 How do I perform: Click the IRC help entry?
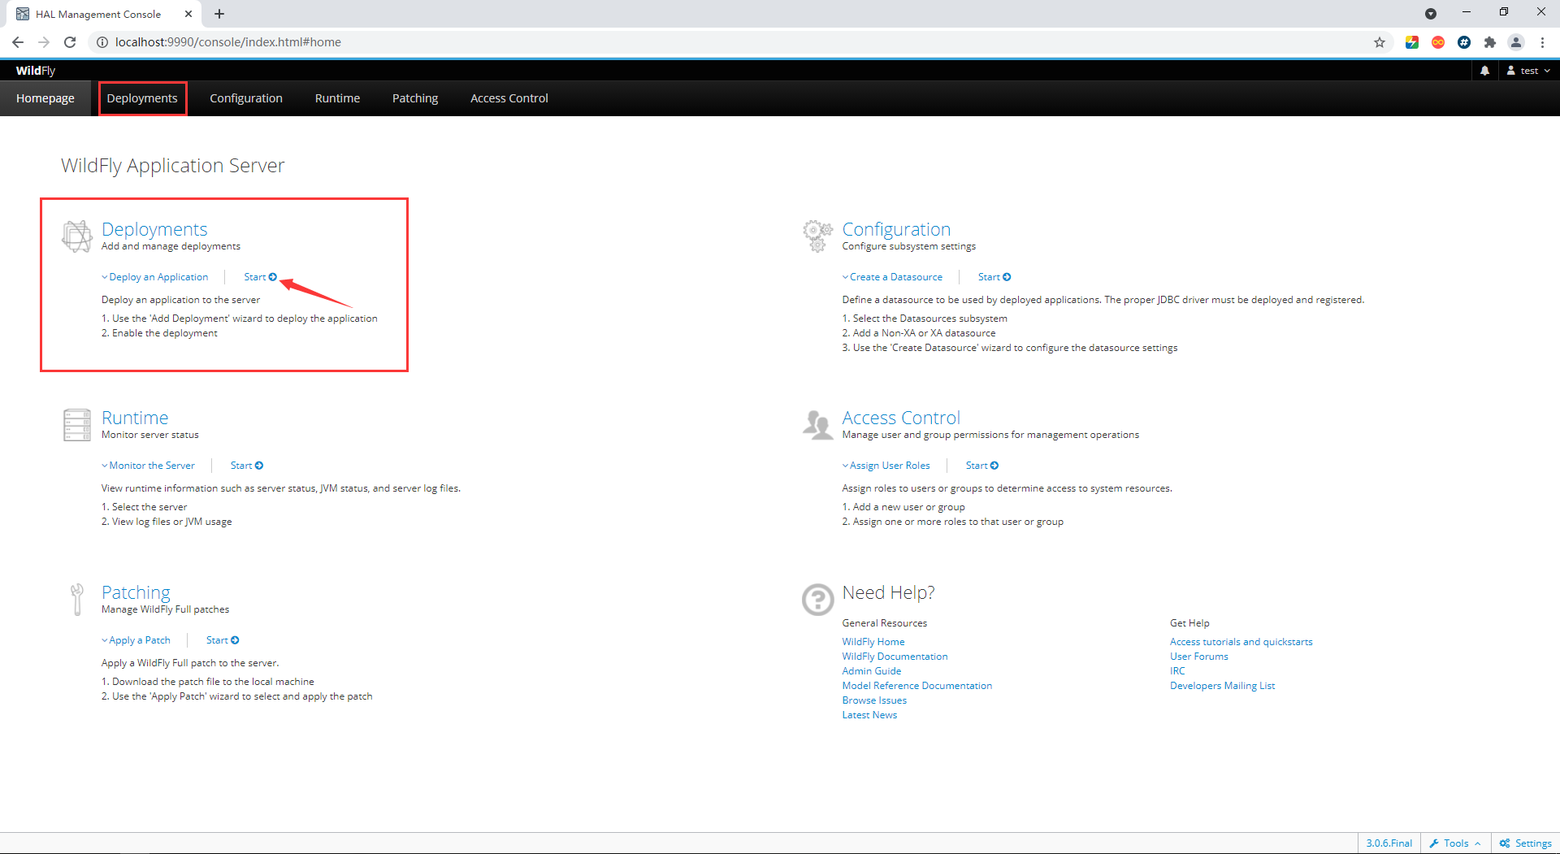pos(1177,671)
